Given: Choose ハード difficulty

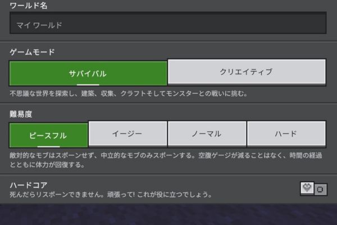Looking at the screenshot, I should pyautogui.click(x=286, y=134).
